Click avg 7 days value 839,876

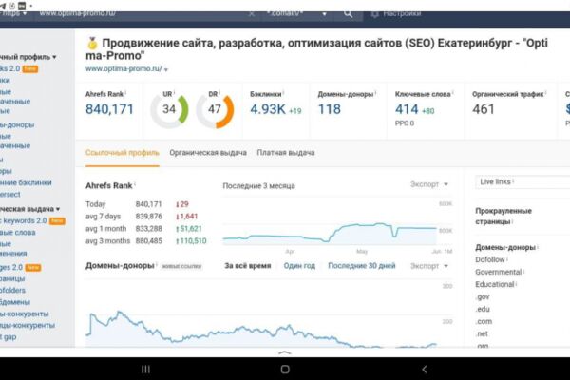click(x=149, y=217)
